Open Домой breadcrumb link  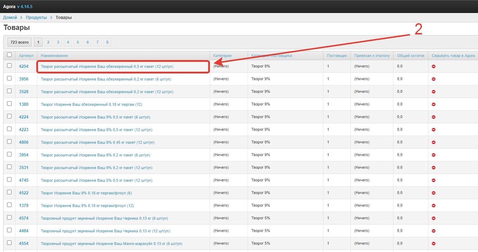point(10,18)
